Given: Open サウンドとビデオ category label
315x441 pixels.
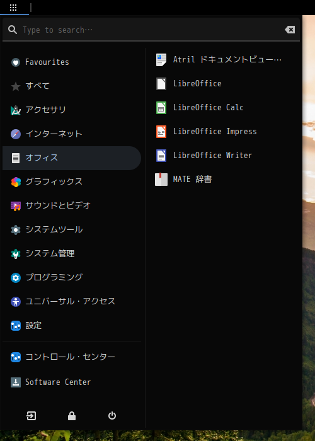Looking at the screenshot, I should (58, 205).
